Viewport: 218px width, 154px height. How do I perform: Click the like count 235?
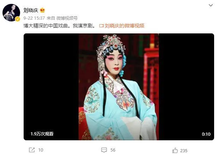pos(184,151)
